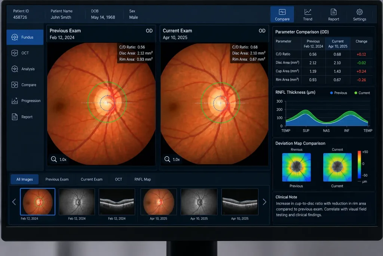This screenshot has width=383, height=256.
Task: Select the OCT sidebar icon
Action: 15,53
